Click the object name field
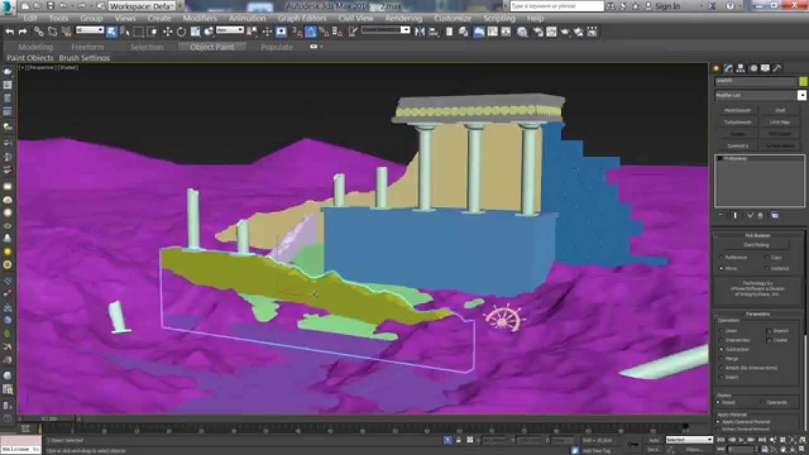Viewport: 809px width, 455px height. 756,82
